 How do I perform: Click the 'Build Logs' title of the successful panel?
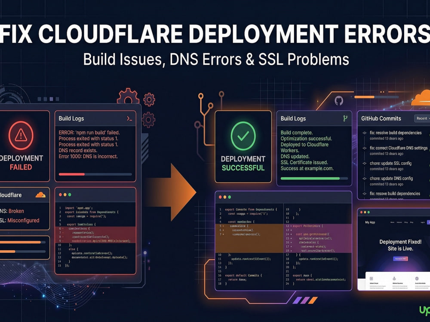click(x=293, y=118)
